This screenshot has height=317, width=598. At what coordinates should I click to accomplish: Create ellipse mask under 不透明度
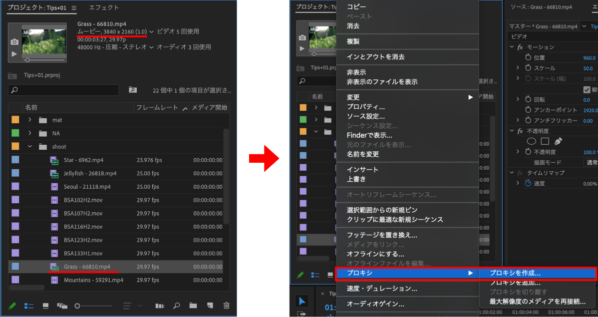point(531,141)
